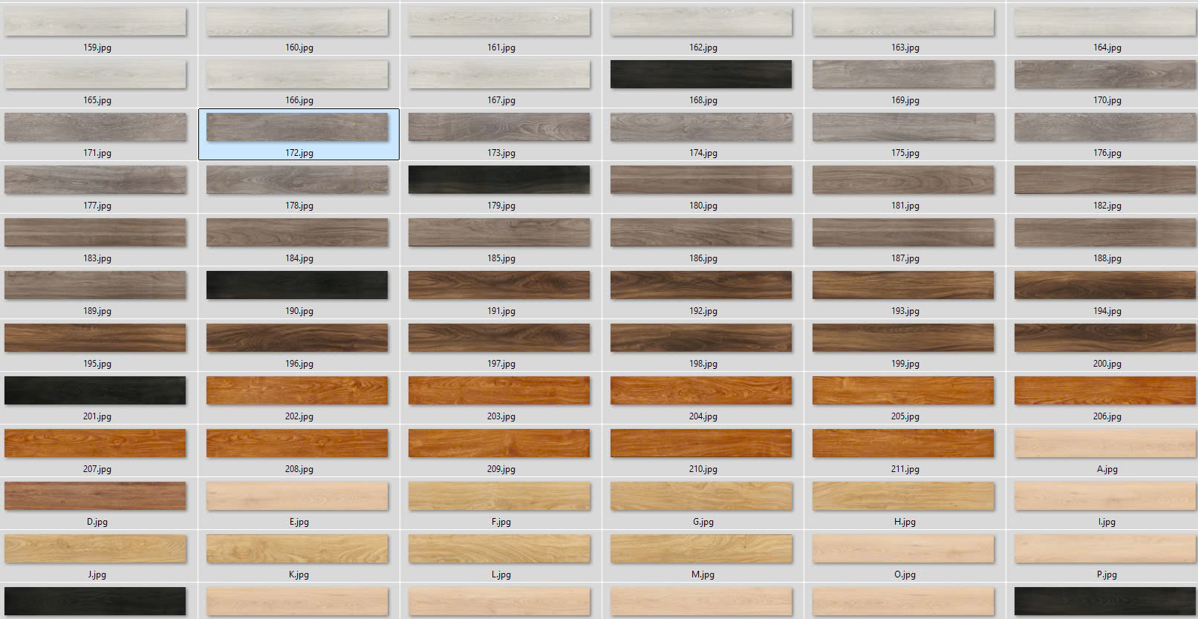The width and height of the screenshot is (1198, 619).
Task: Click the D.jpg thumbnail
Action: click(x=95, y=496)
